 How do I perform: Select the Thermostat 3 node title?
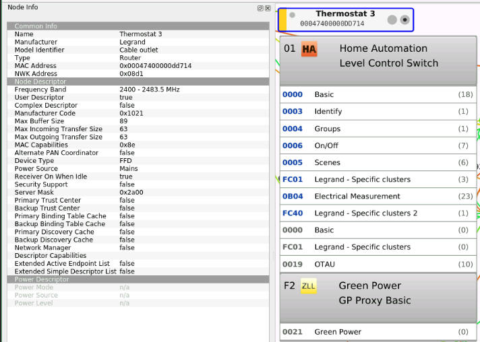click(x=345, y=13)
